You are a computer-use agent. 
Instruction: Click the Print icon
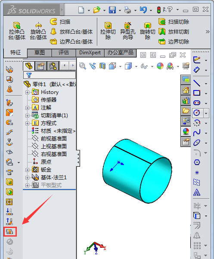(127, 10)
